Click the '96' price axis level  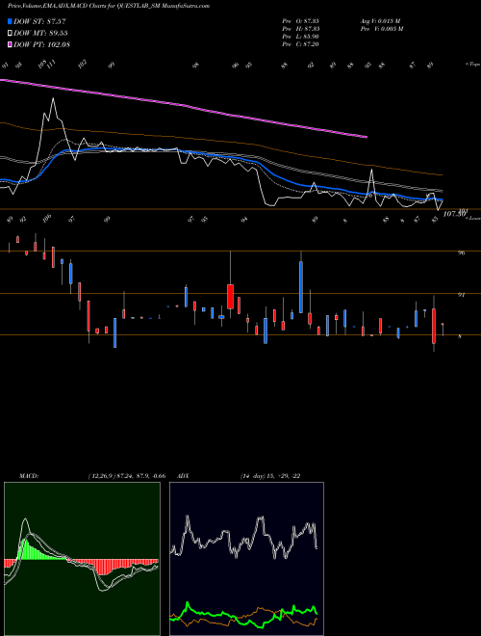461,252
